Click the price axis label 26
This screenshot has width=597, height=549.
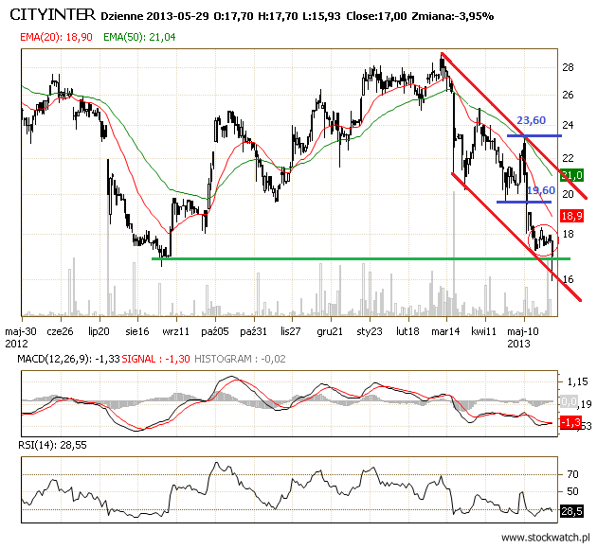[568, 95]
